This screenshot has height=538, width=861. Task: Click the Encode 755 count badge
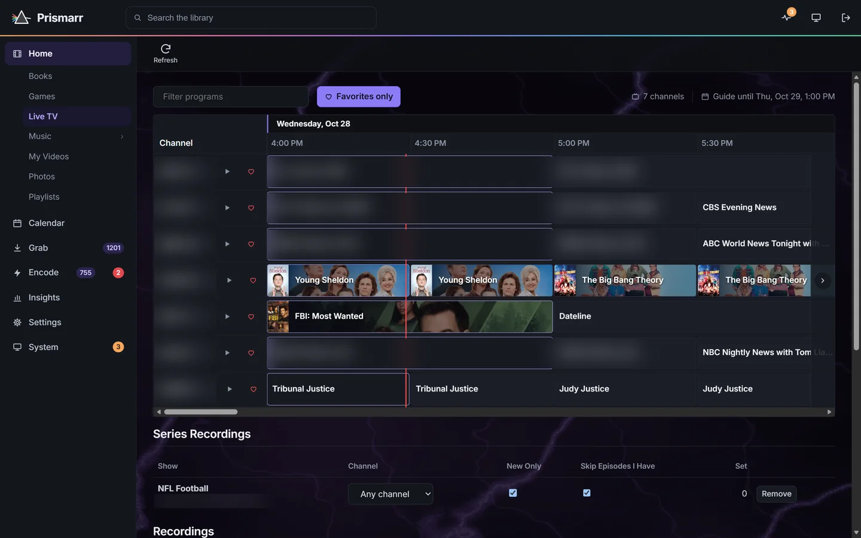(86, 273)
